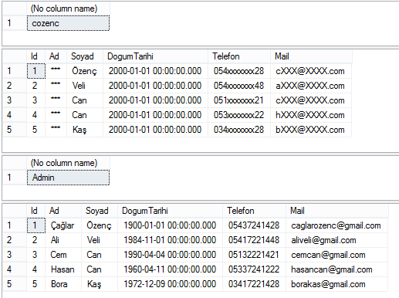
Task: Select the 'Cem' name cell
Action: pos(63,255)
